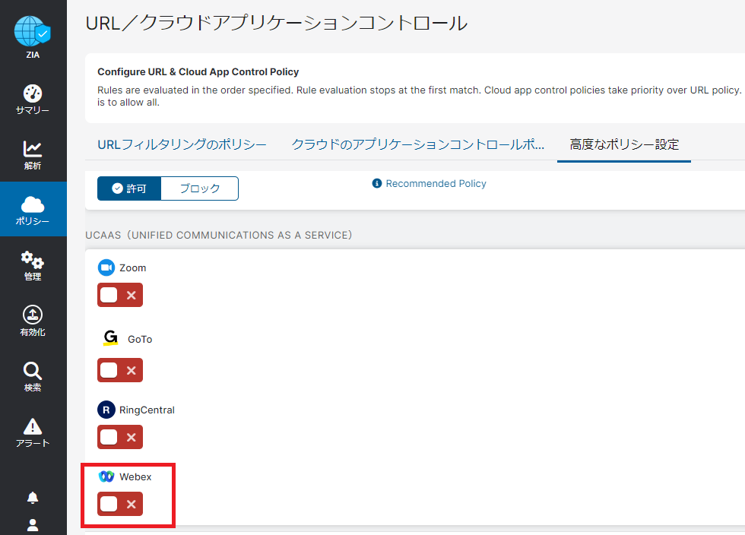The width and height of the screenshot is (745, 535).
Task: Click Configure URL & Cloud App Control Policy heading
Action: [x=198, y=71]
